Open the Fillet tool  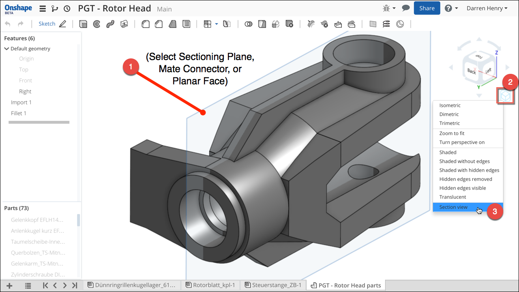[145, 24]
